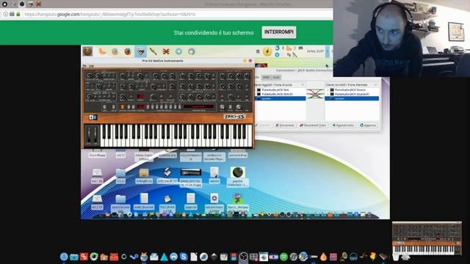The height and width of the screenshot is (264, 470).
Task: Click the yellow lightning bolt tray icon
Action: tap(267, 51)
